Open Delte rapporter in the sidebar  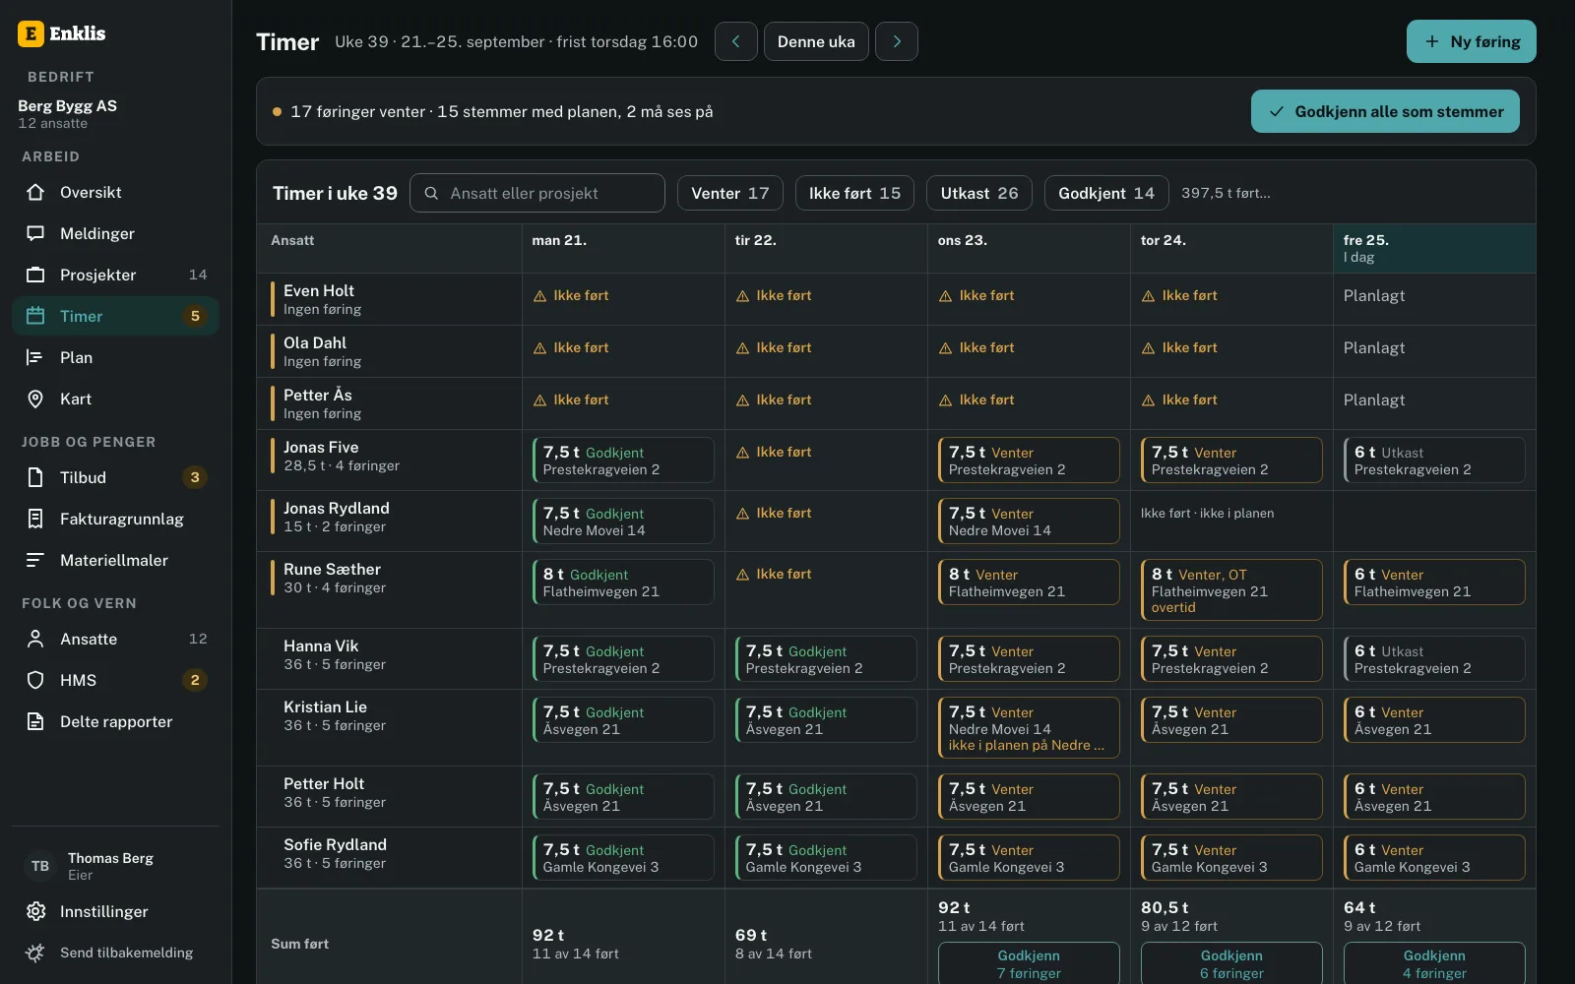coord(115,721)
